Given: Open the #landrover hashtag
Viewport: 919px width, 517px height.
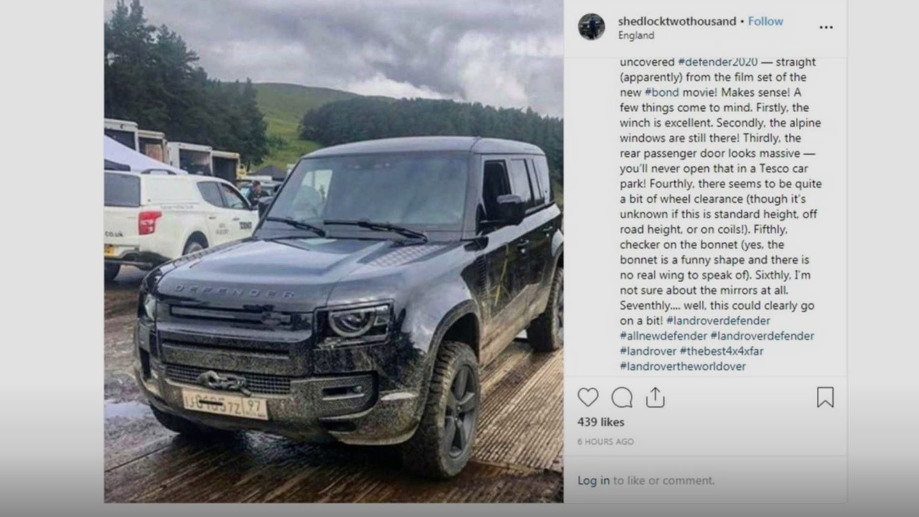Looking at the screenshot, I should 648,351.
